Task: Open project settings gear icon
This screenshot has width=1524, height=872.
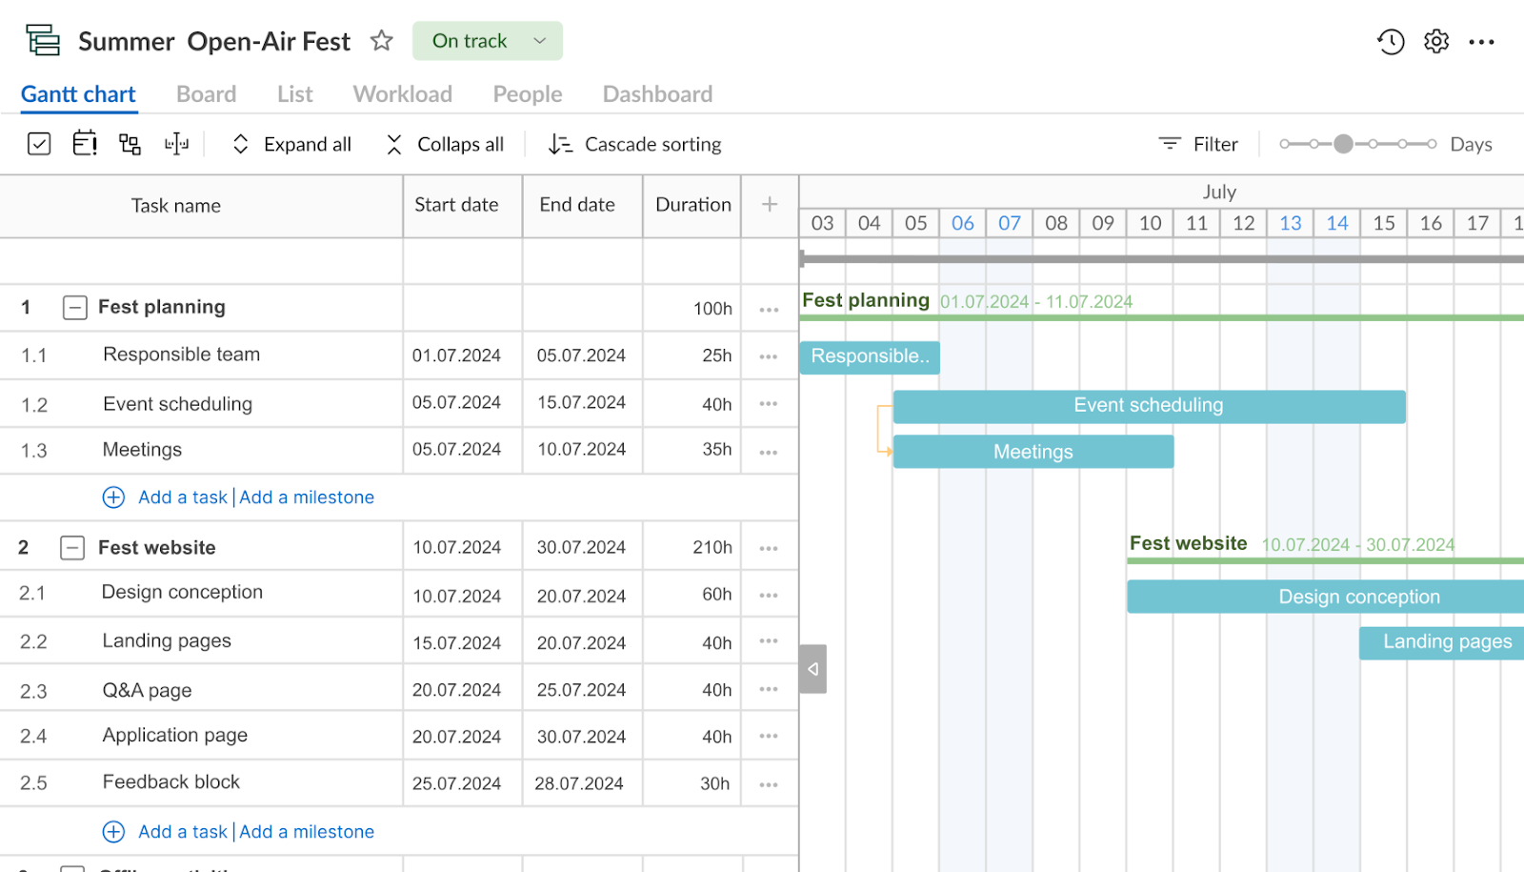Action: click(1436, 41)
